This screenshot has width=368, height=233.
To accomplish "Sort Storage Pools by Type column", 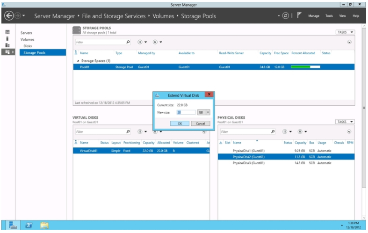I will point(119,53).
